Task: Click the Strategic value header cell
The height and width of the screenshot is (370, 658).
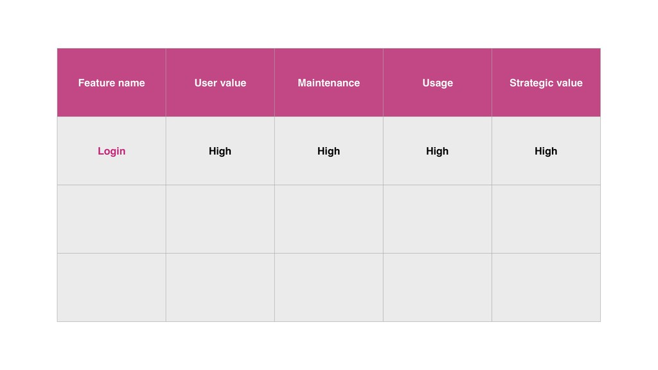Action: tap(546, 83)
